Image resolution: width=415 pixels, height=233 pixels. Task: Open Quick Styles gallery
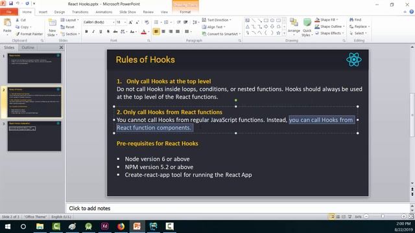307,27
